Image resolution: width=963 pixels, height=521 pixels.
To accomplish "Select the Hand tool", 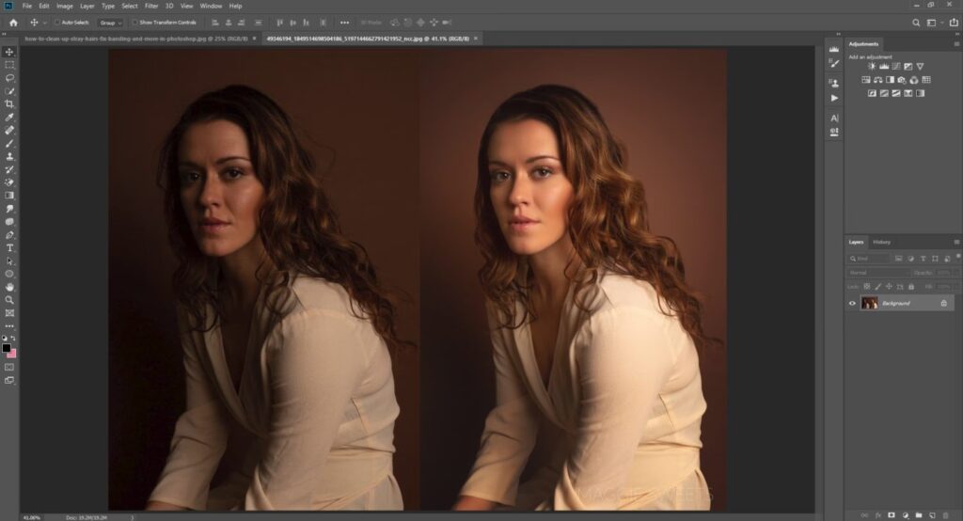I will click(x=9, y=287).
